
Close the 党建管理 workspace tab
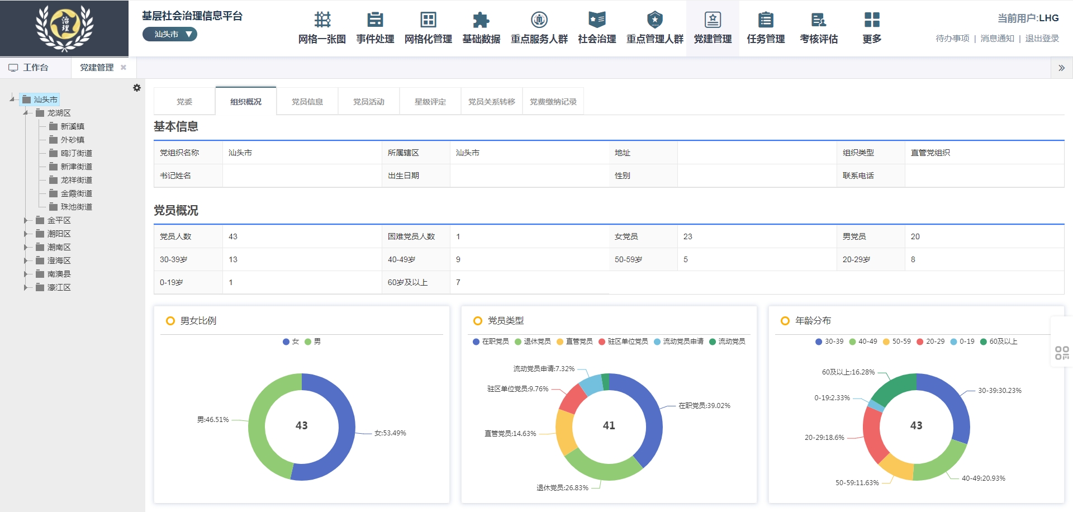[124, 67]
